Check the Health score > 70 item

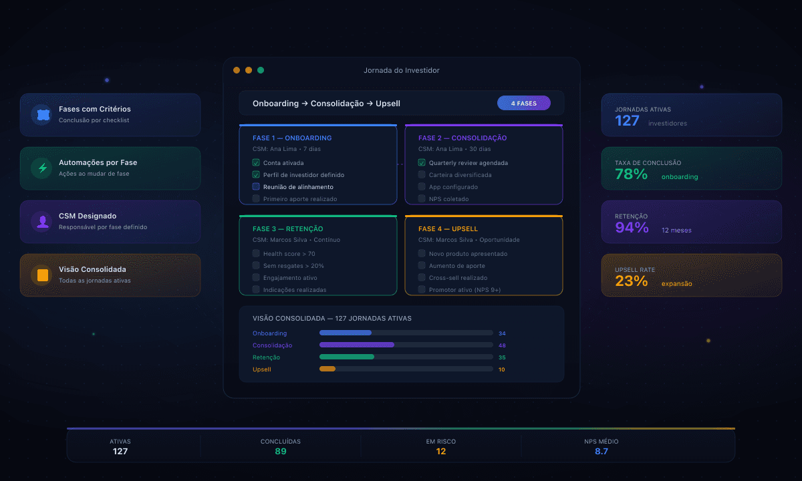[x=256, y=254]
